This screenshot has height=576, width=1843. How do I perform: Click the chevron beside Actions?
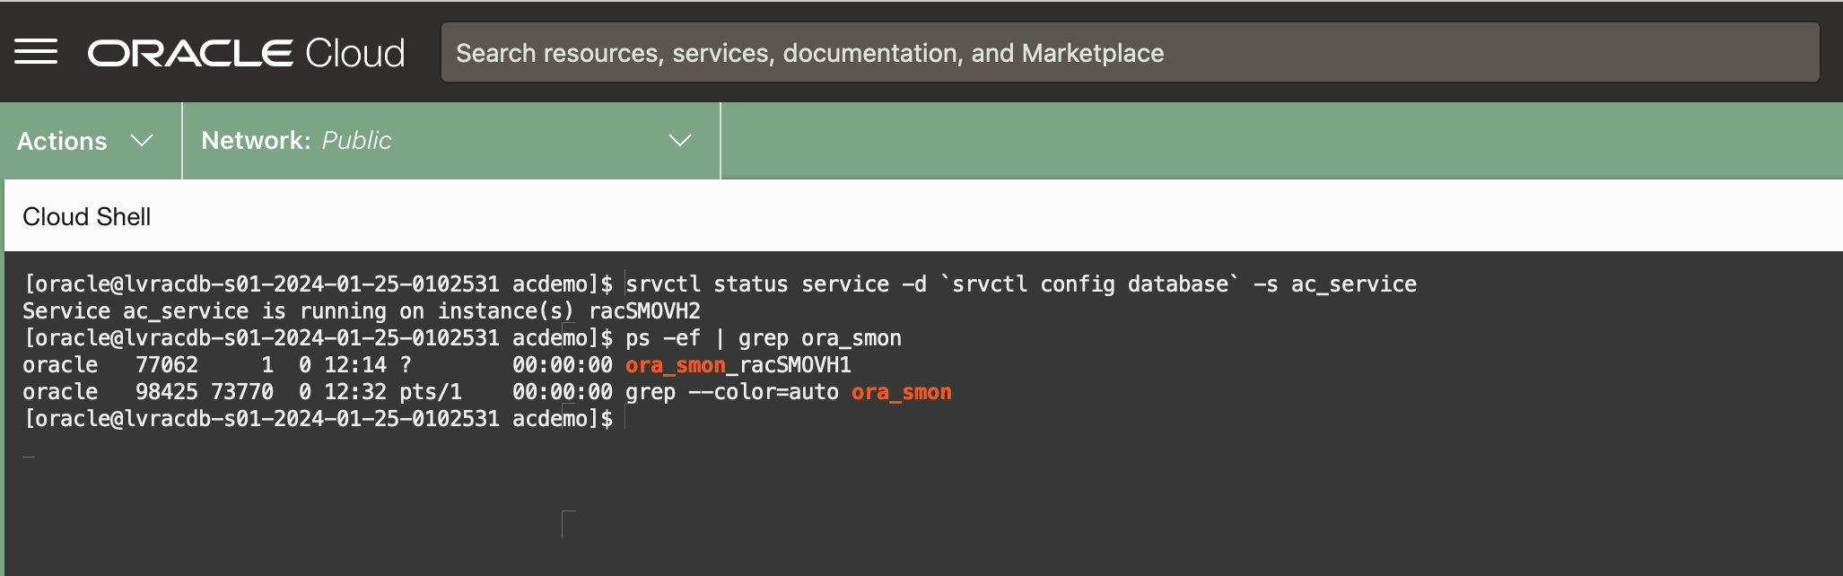pos(142,141)
